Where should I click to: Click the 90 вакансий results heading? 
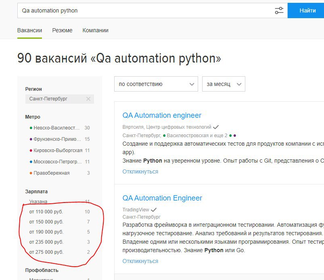tap(119, 58)
